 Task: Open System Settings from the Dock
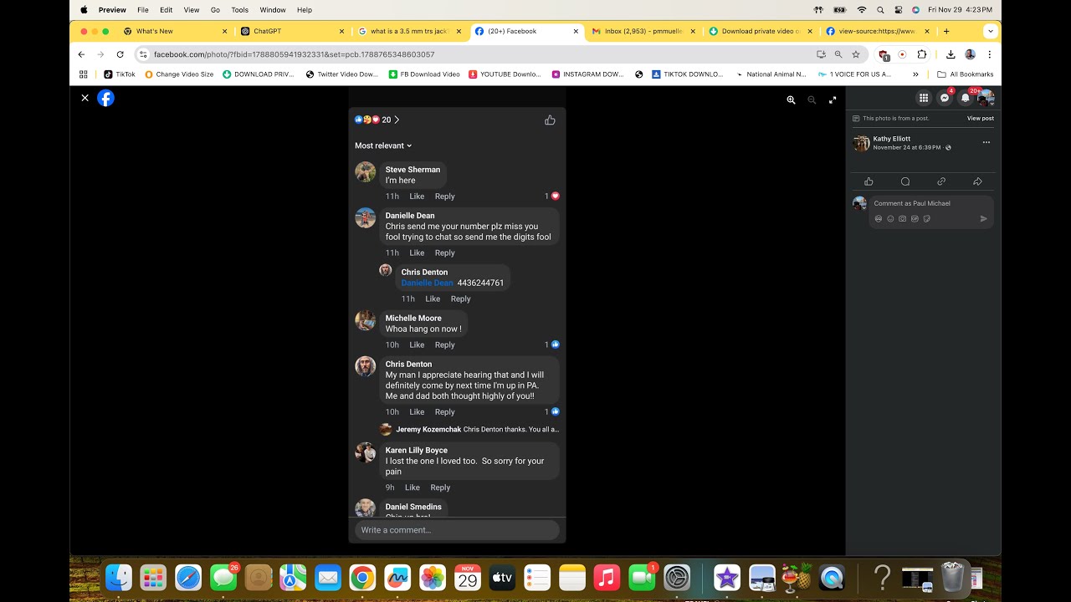pyautogui.click(x=677, y=577)
